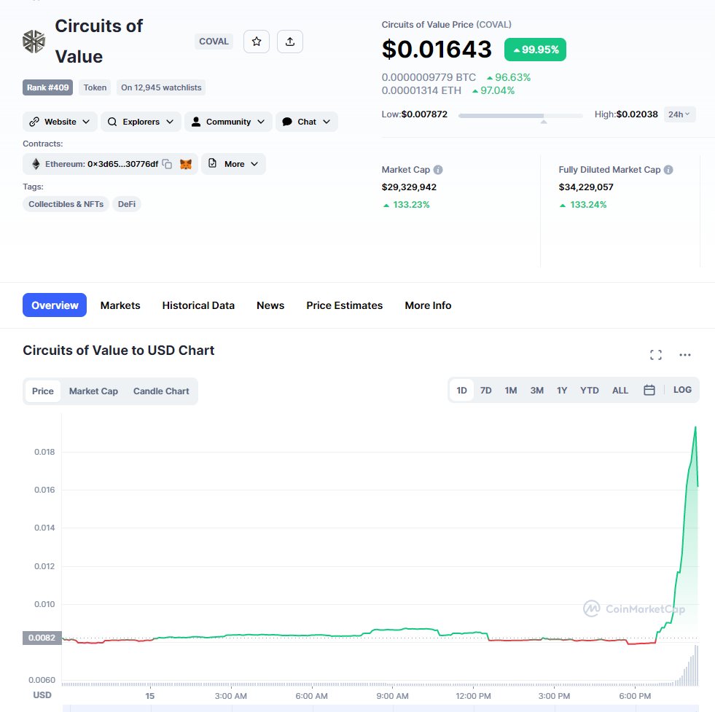Open chart options three-dot menu
715x712 pixels.
[685, 355]
